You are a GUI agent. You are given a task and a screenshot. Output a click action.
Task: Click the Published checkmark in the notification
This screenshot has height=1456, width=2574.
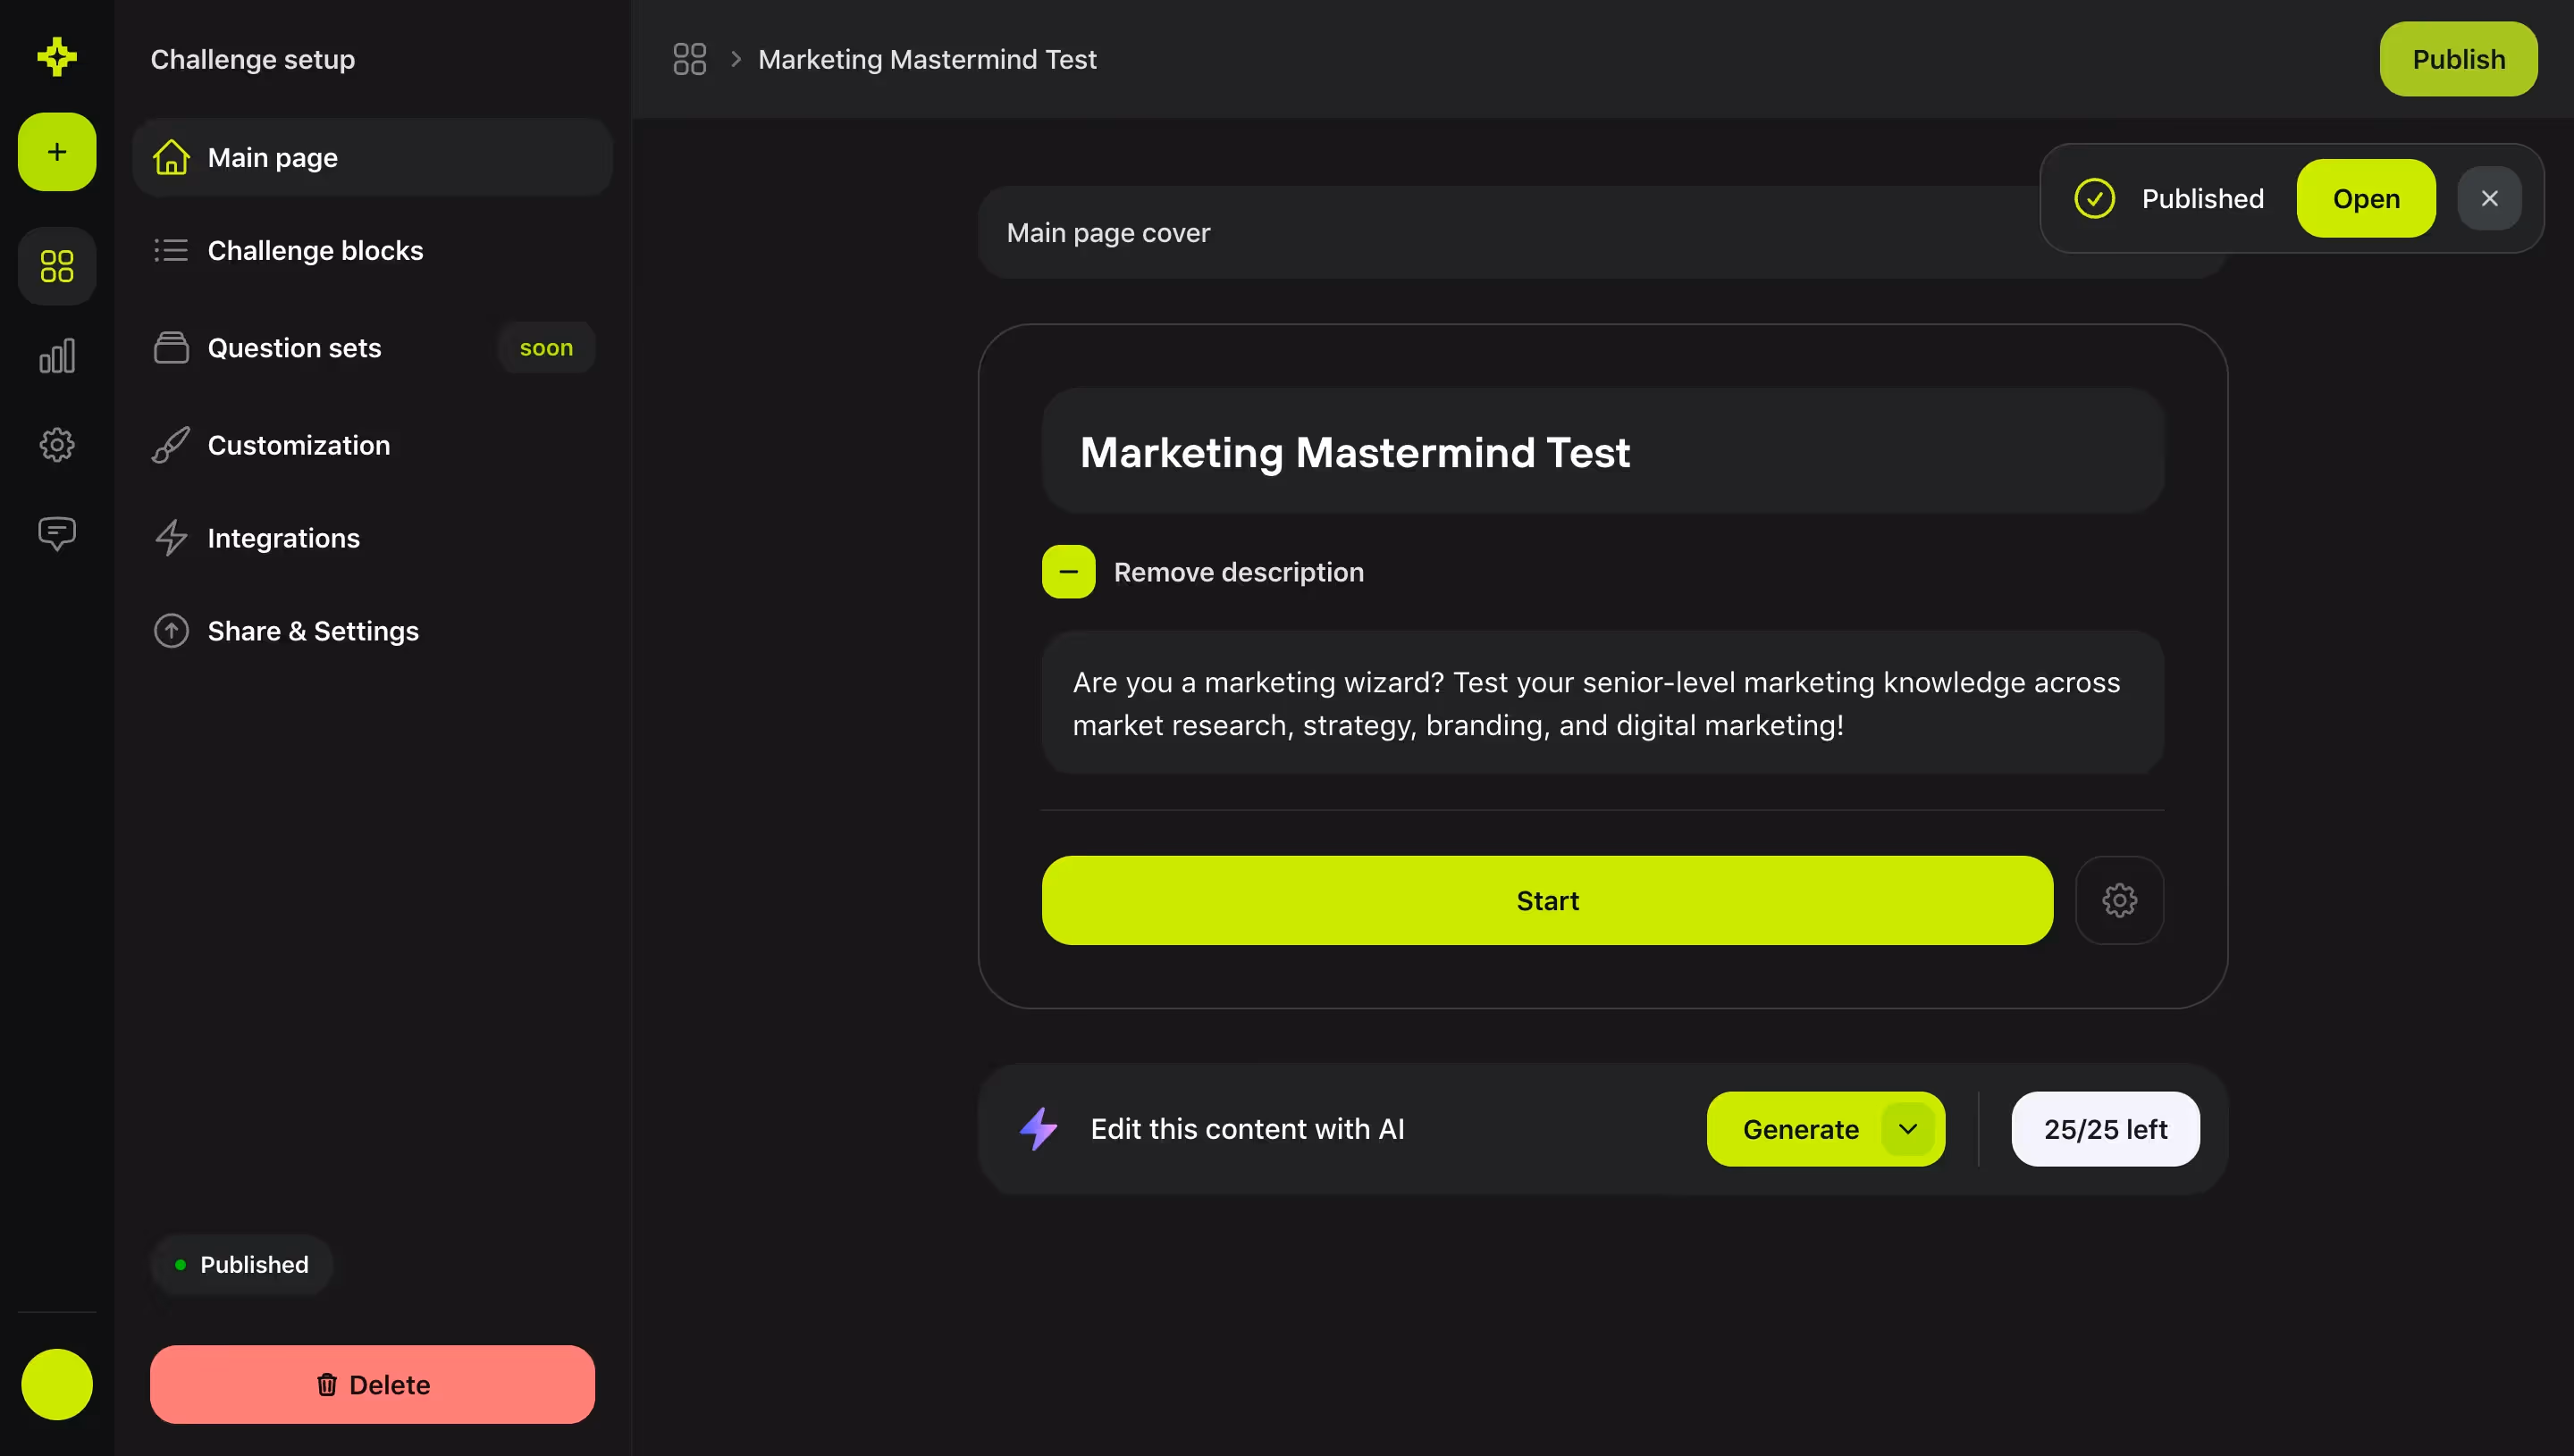2096,198
